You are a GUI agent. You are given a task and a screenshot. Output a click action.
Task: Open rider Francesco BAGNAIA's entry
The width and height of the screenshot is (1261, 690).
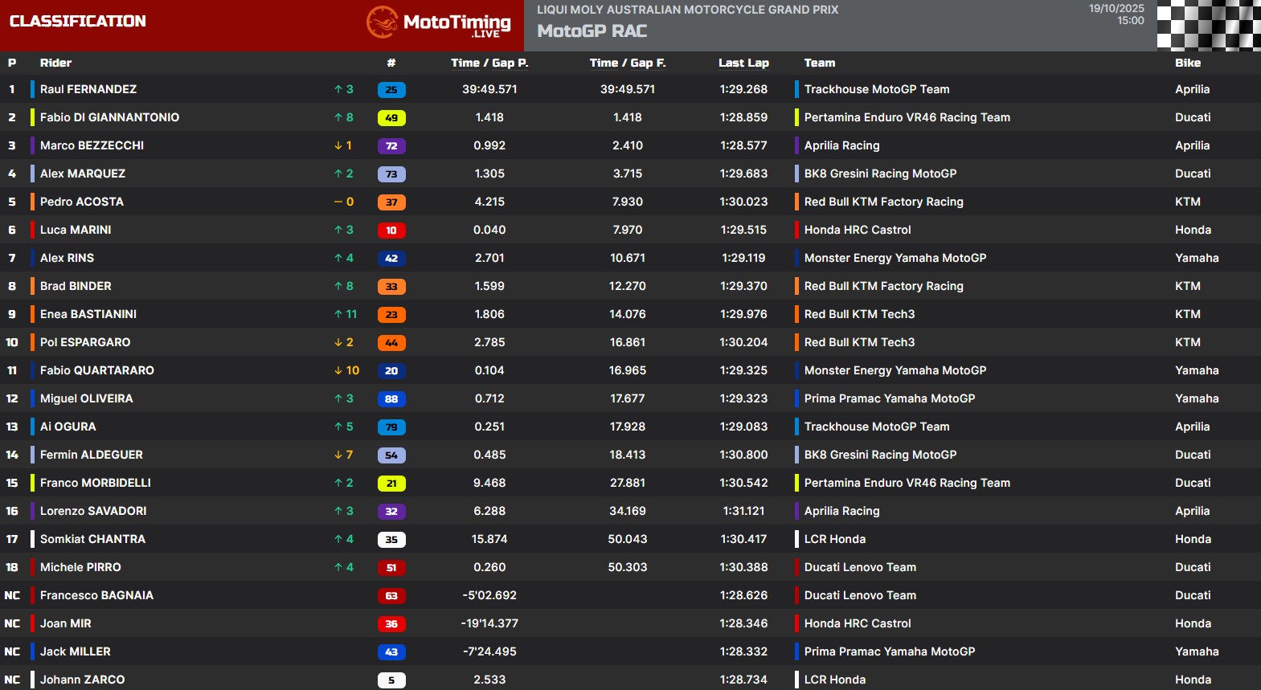[96, 595]
